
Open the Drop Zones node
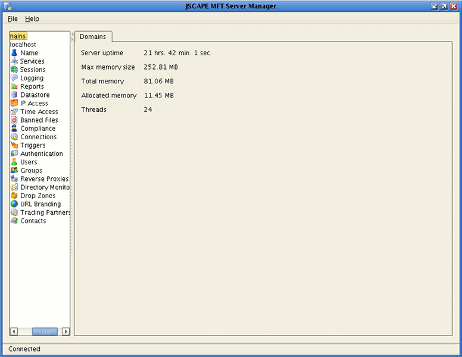(x=38, y=196)
